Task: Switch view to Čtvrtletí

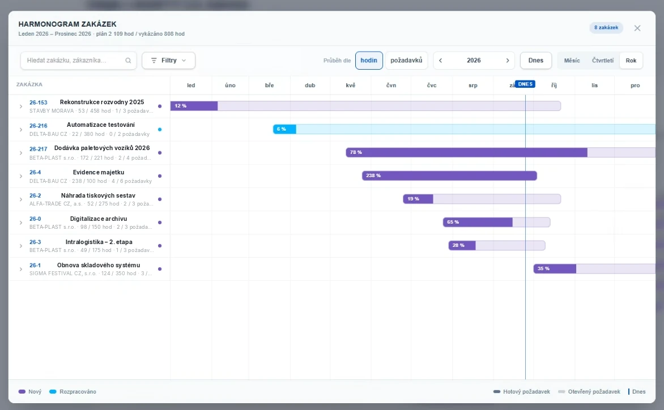Action: coord(603,61)
